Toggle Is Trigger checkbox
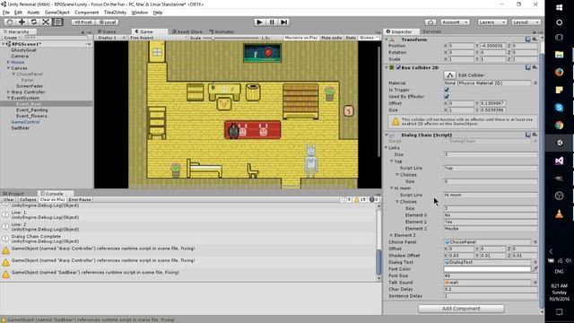 (447, 90)
